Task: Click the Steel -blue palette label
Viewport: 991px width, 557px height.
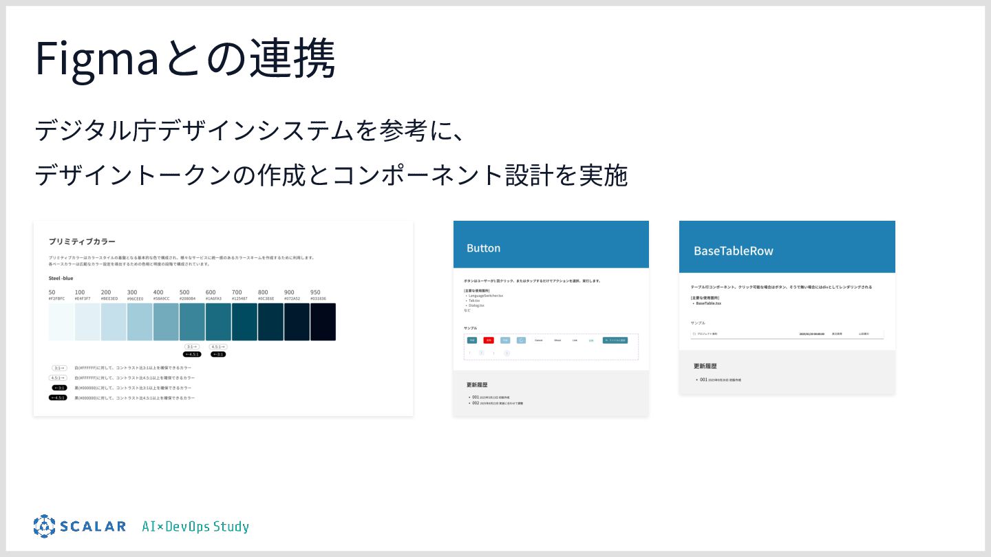Action: [x=61, y=278]
